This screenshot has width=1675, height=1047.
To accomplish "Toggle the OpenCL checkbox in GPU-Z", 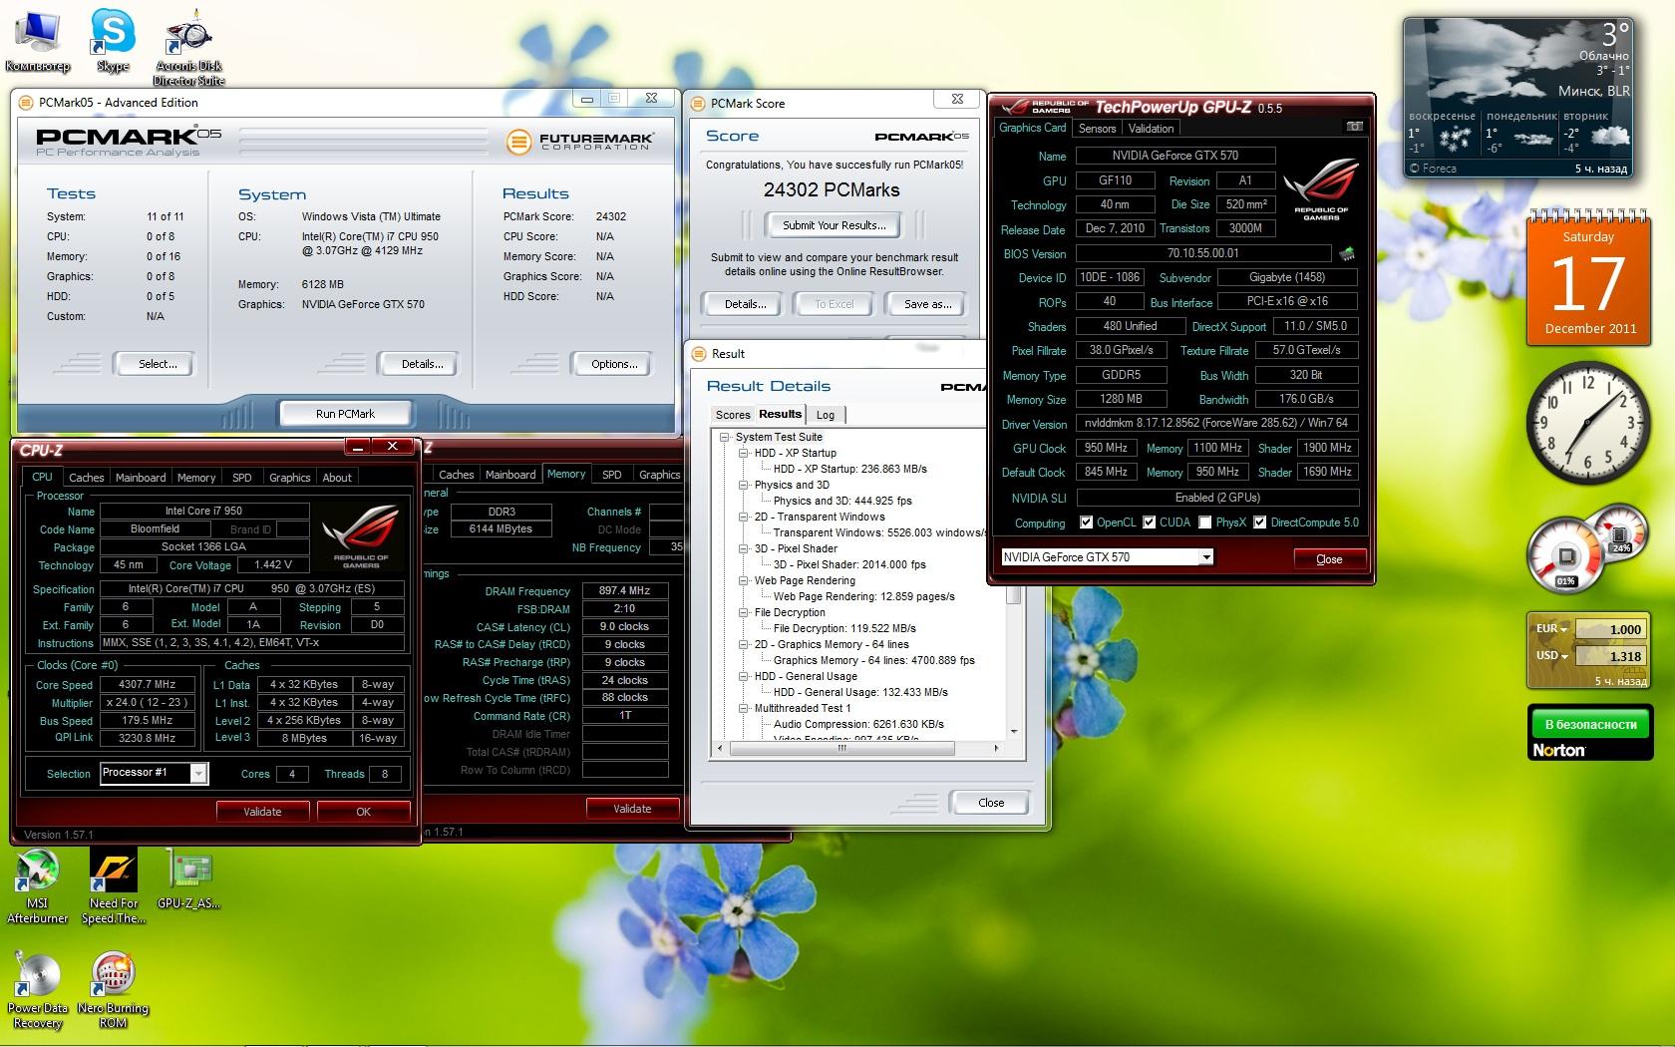I will [1086, 522].
